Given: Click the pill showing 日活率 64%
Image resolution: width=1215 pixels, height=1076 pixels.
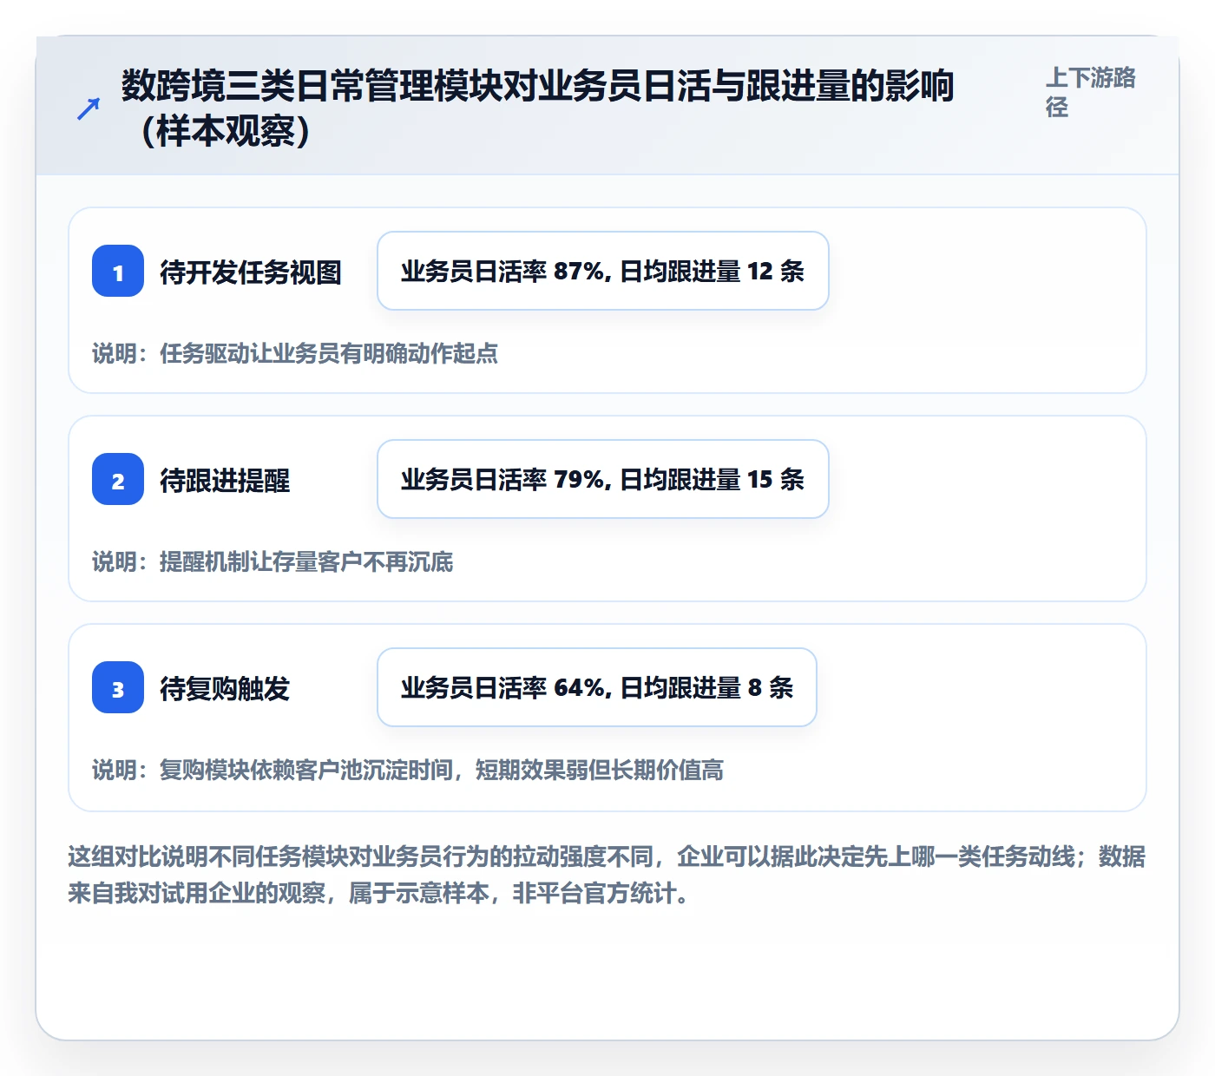Looking at the screenshot, I should tap(597, 687).
